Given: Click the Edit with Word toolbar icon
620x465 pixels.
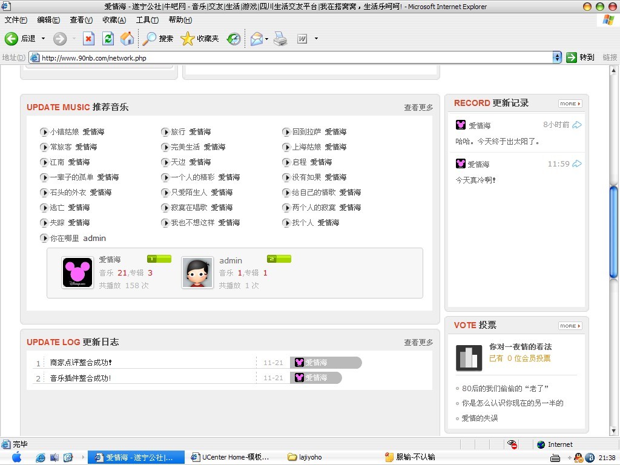Looking at the screenshot, I should [302, 38].
